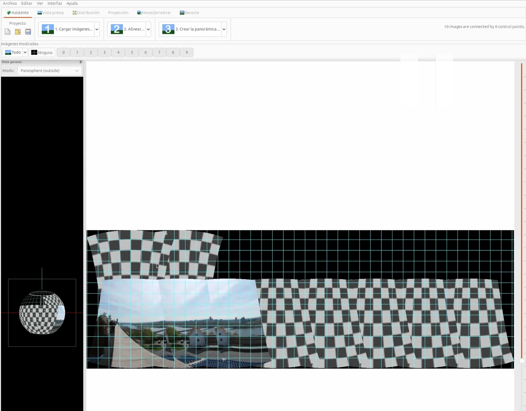526x411 pixels.
Task: Switch to the Vista previa tab
Action: point(50,13)
